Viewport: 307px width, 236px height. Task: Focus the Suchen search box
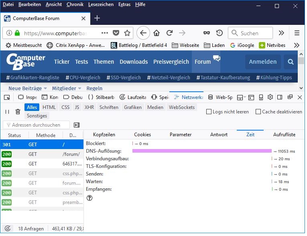[x=250, y=33]
